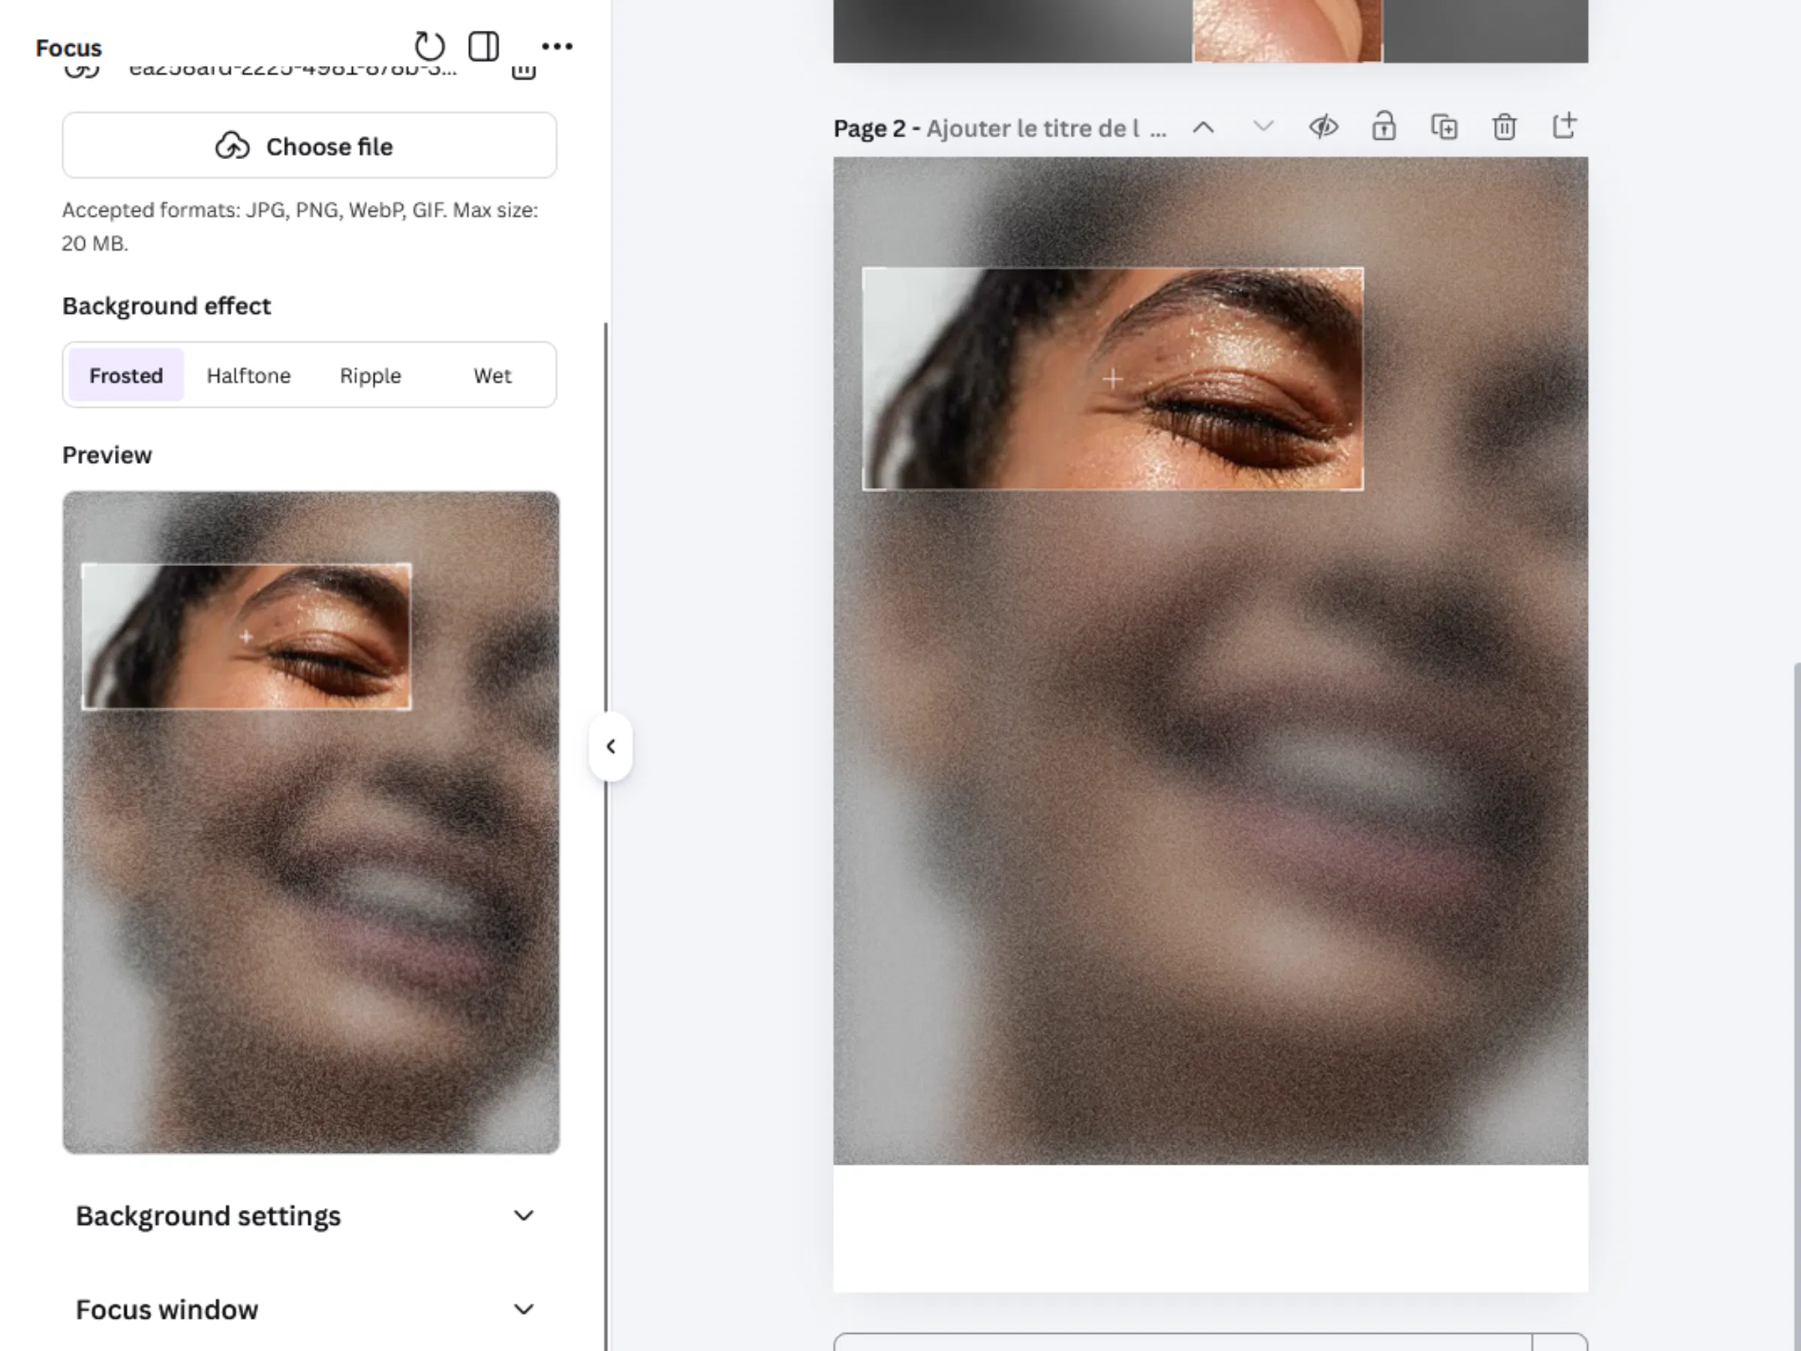Toggle the split panel view icon
1801x1351 pixels.
coord(483,47)
